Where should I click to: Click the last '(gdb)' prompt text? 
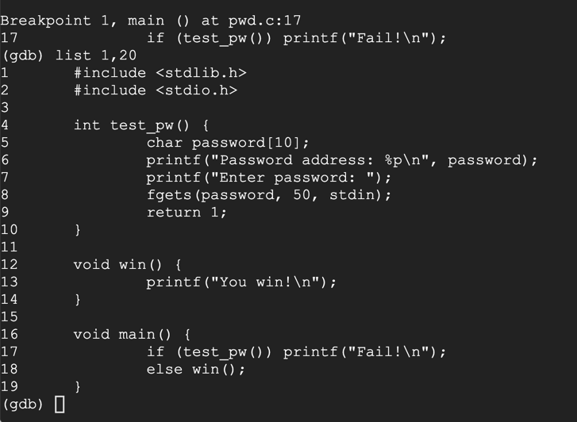pos(23,405)
